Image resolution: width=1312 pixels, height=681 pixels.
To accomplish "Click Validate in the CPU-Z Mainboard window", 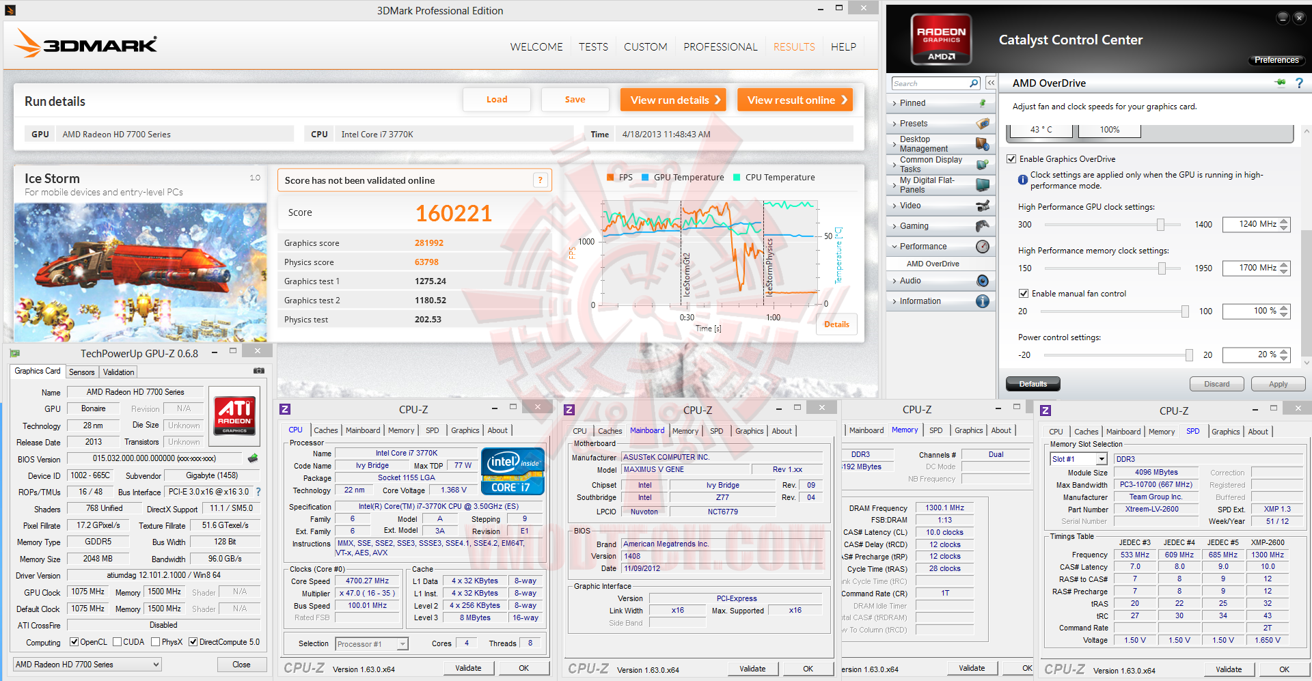I will (x=752, y=669).
